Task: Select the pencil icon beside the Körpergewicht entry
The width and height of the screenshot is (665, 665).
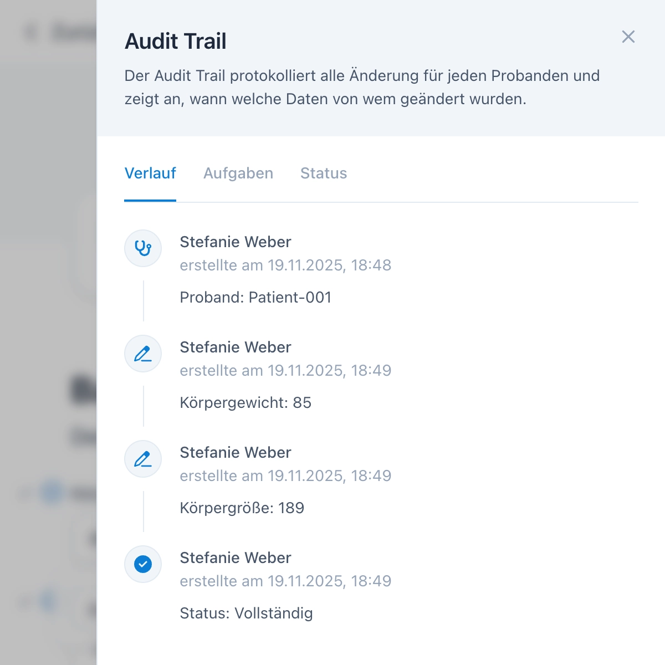Action: point(143,354)
